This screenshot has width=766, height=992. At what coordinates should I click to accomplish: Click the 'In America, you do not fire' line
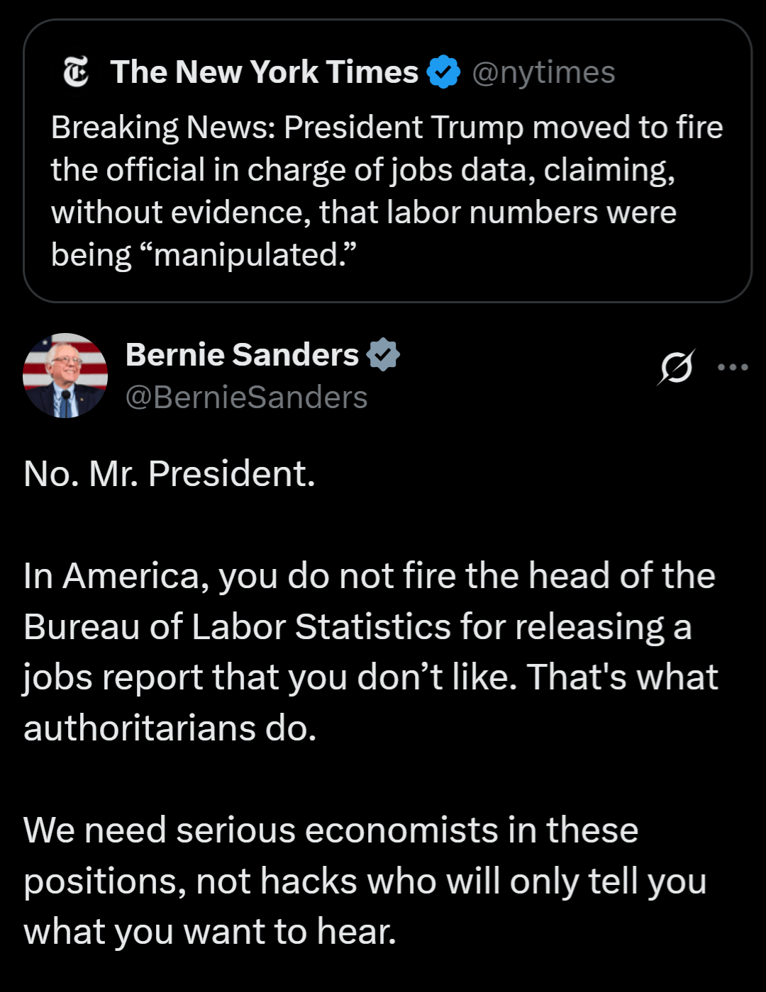tap(370, 575)
